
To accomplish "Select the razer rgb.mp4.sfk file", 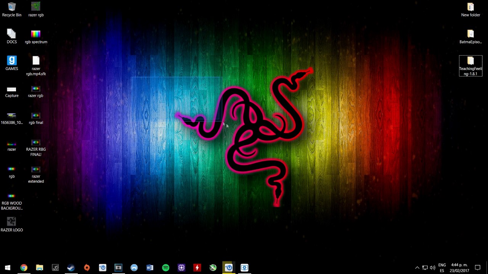I will 36,66.
